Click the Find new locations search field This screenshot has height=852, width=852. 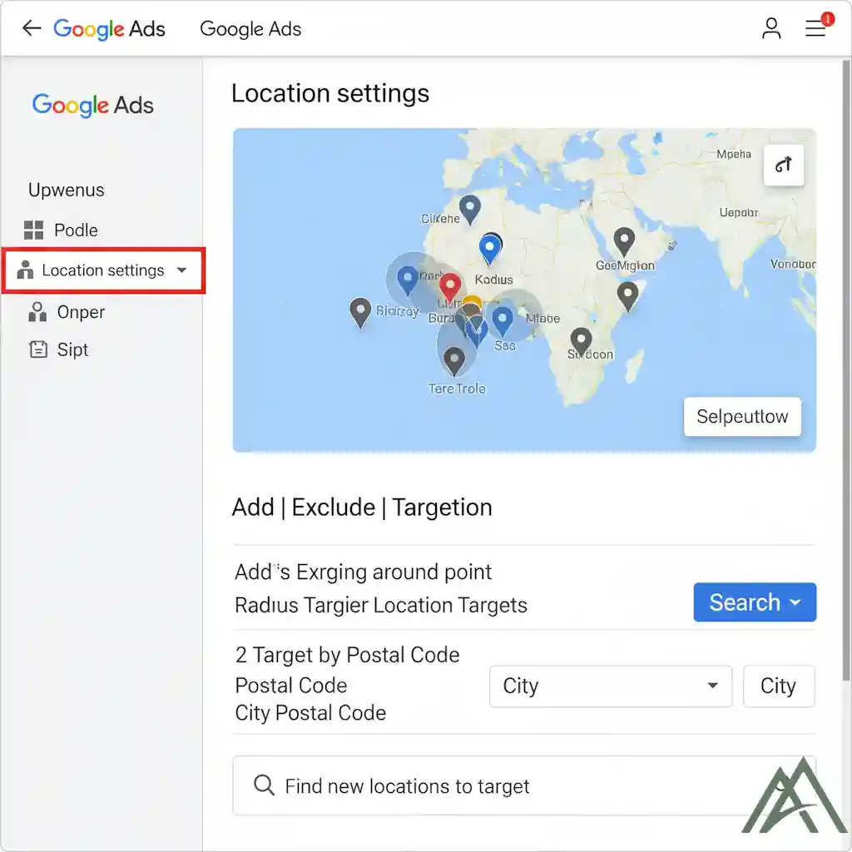(499, 786)
